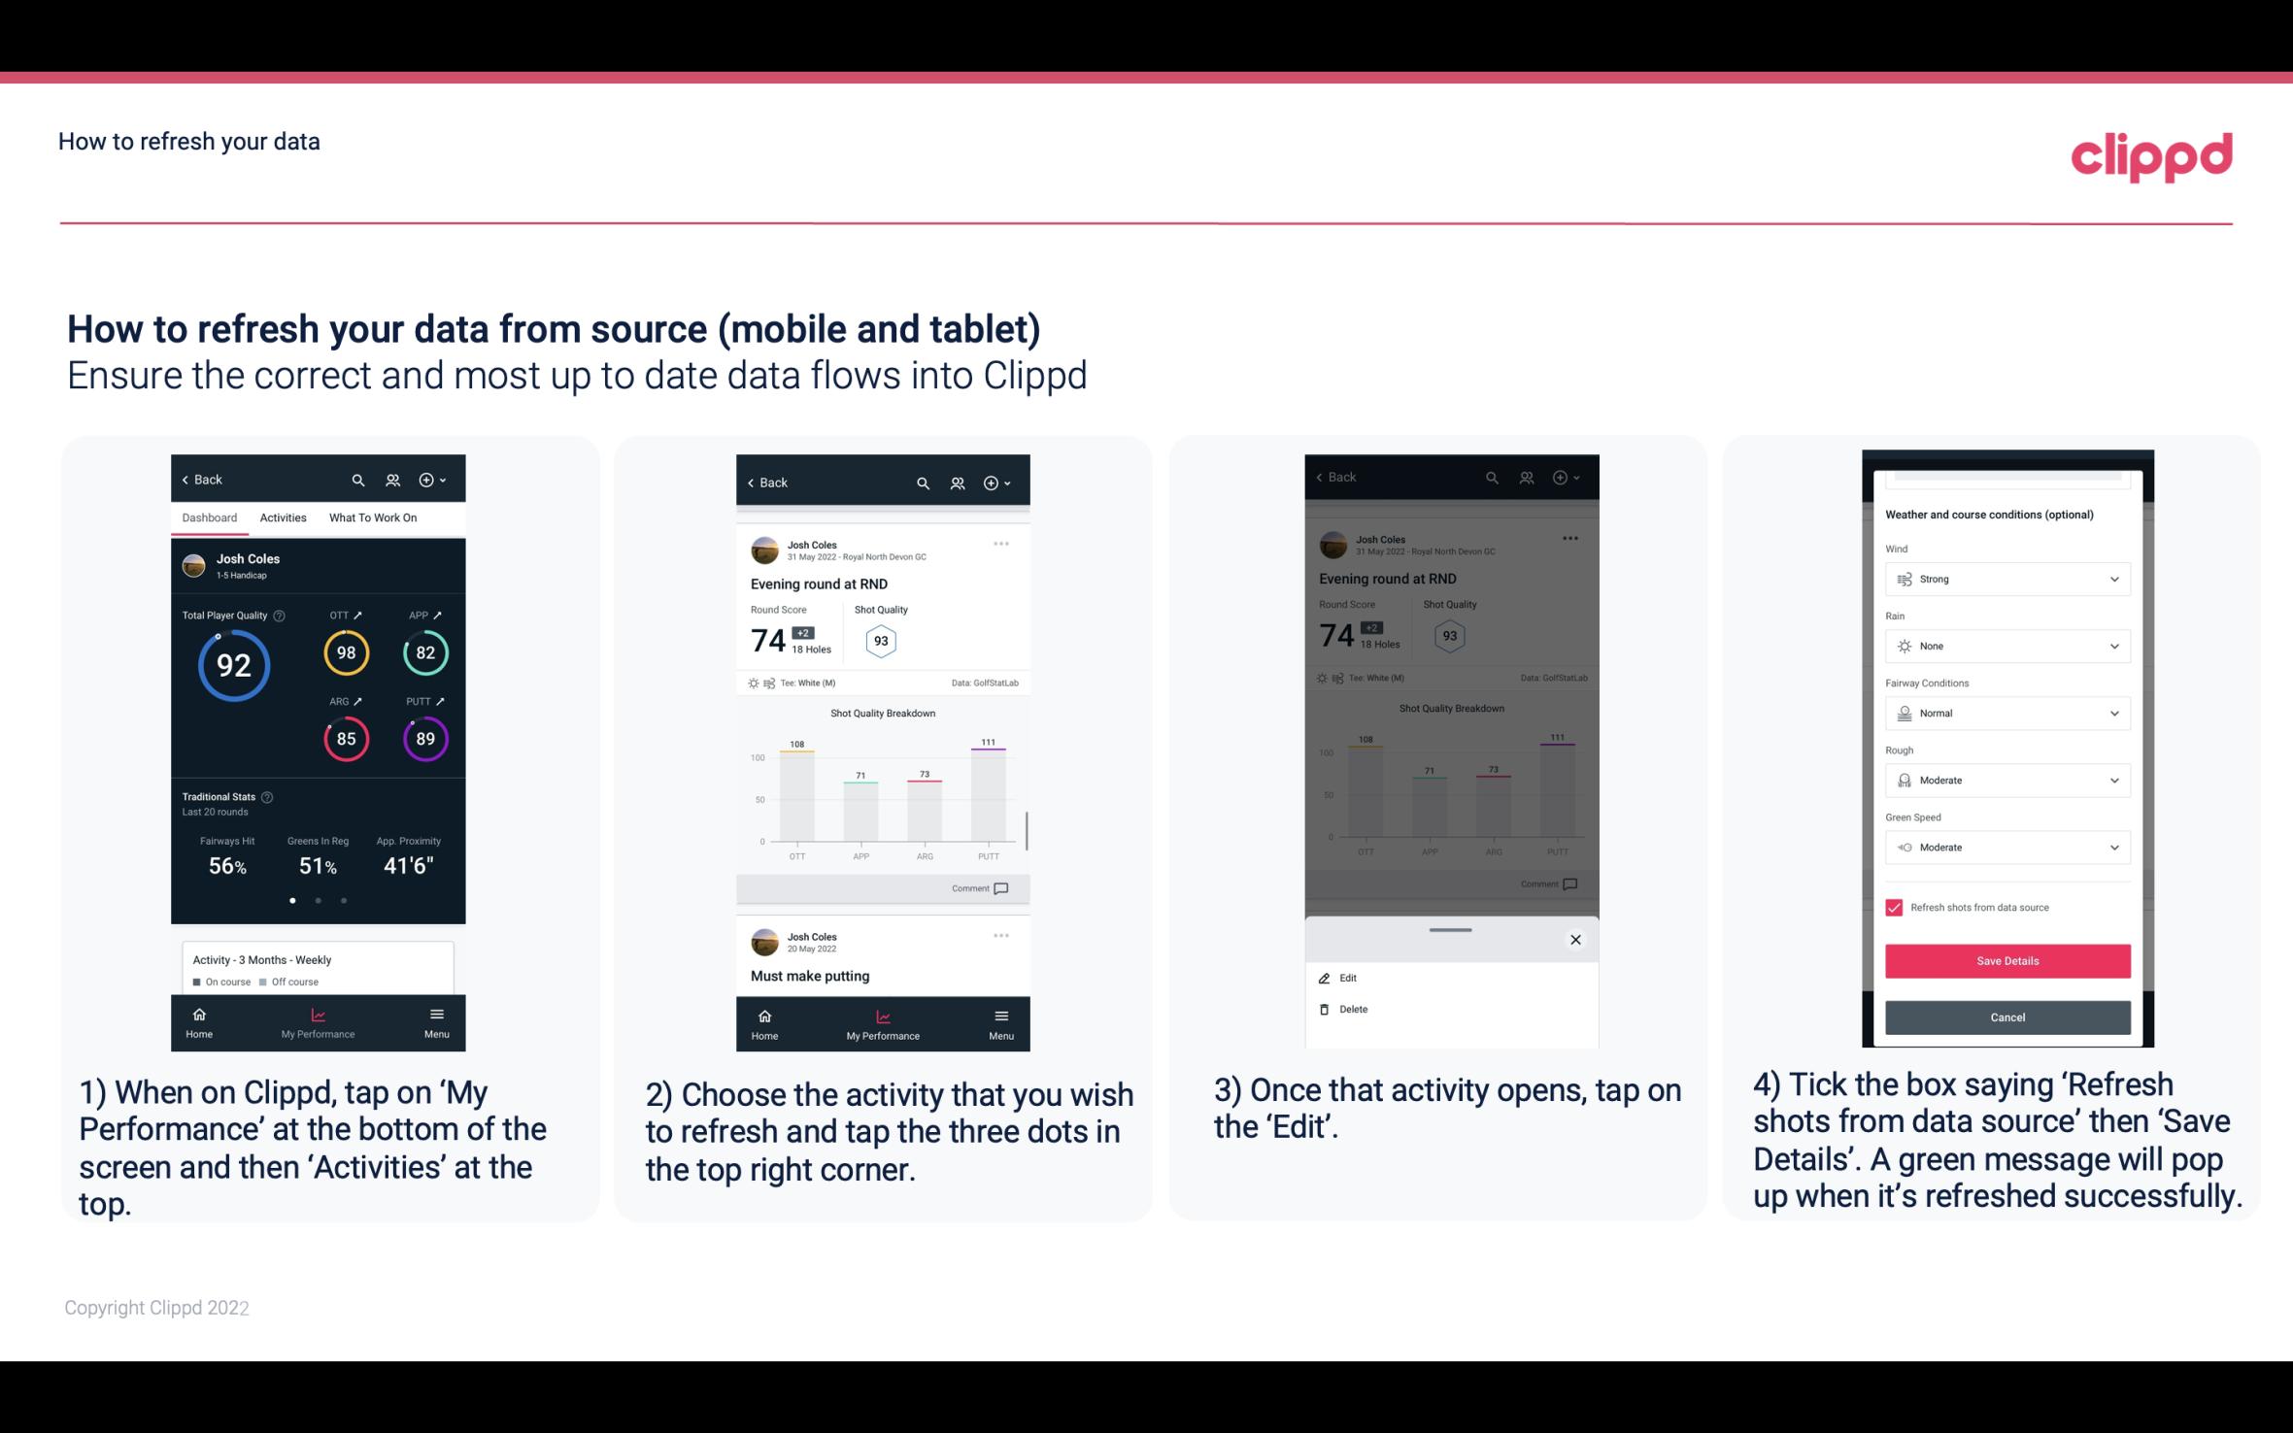Enable 'Refresh shots from data source' checkbox

pyautogui.click(x=1895, y=907)
